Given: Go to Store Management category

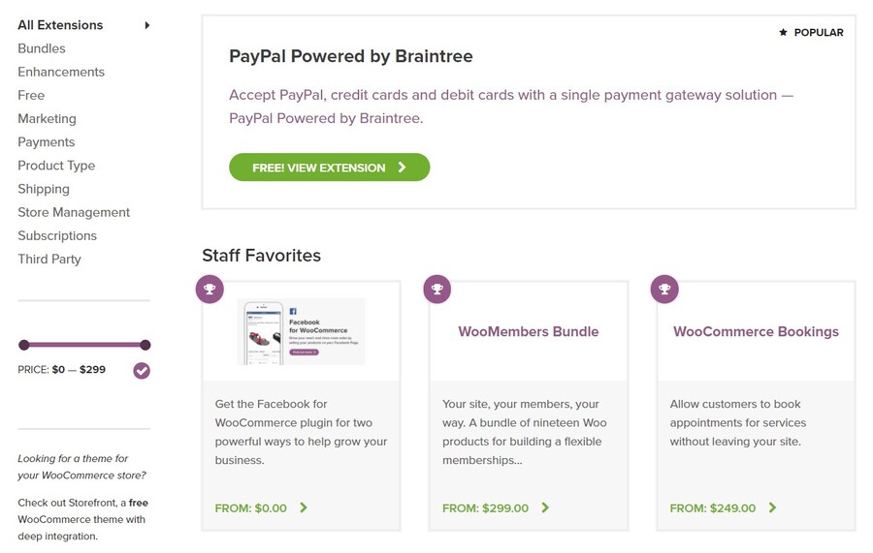Looking at the screenshot, I should pyautogui.click(x=74, y=212).
